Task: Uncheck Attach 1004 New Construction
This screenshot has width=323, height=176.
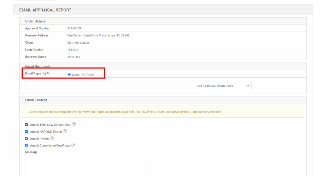Action: [26, 124]
